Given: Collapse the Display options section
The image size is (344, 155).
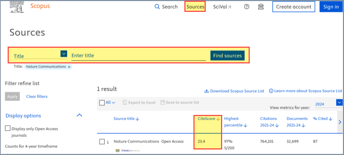Looking at the screenshot, I should click(79, 115).
